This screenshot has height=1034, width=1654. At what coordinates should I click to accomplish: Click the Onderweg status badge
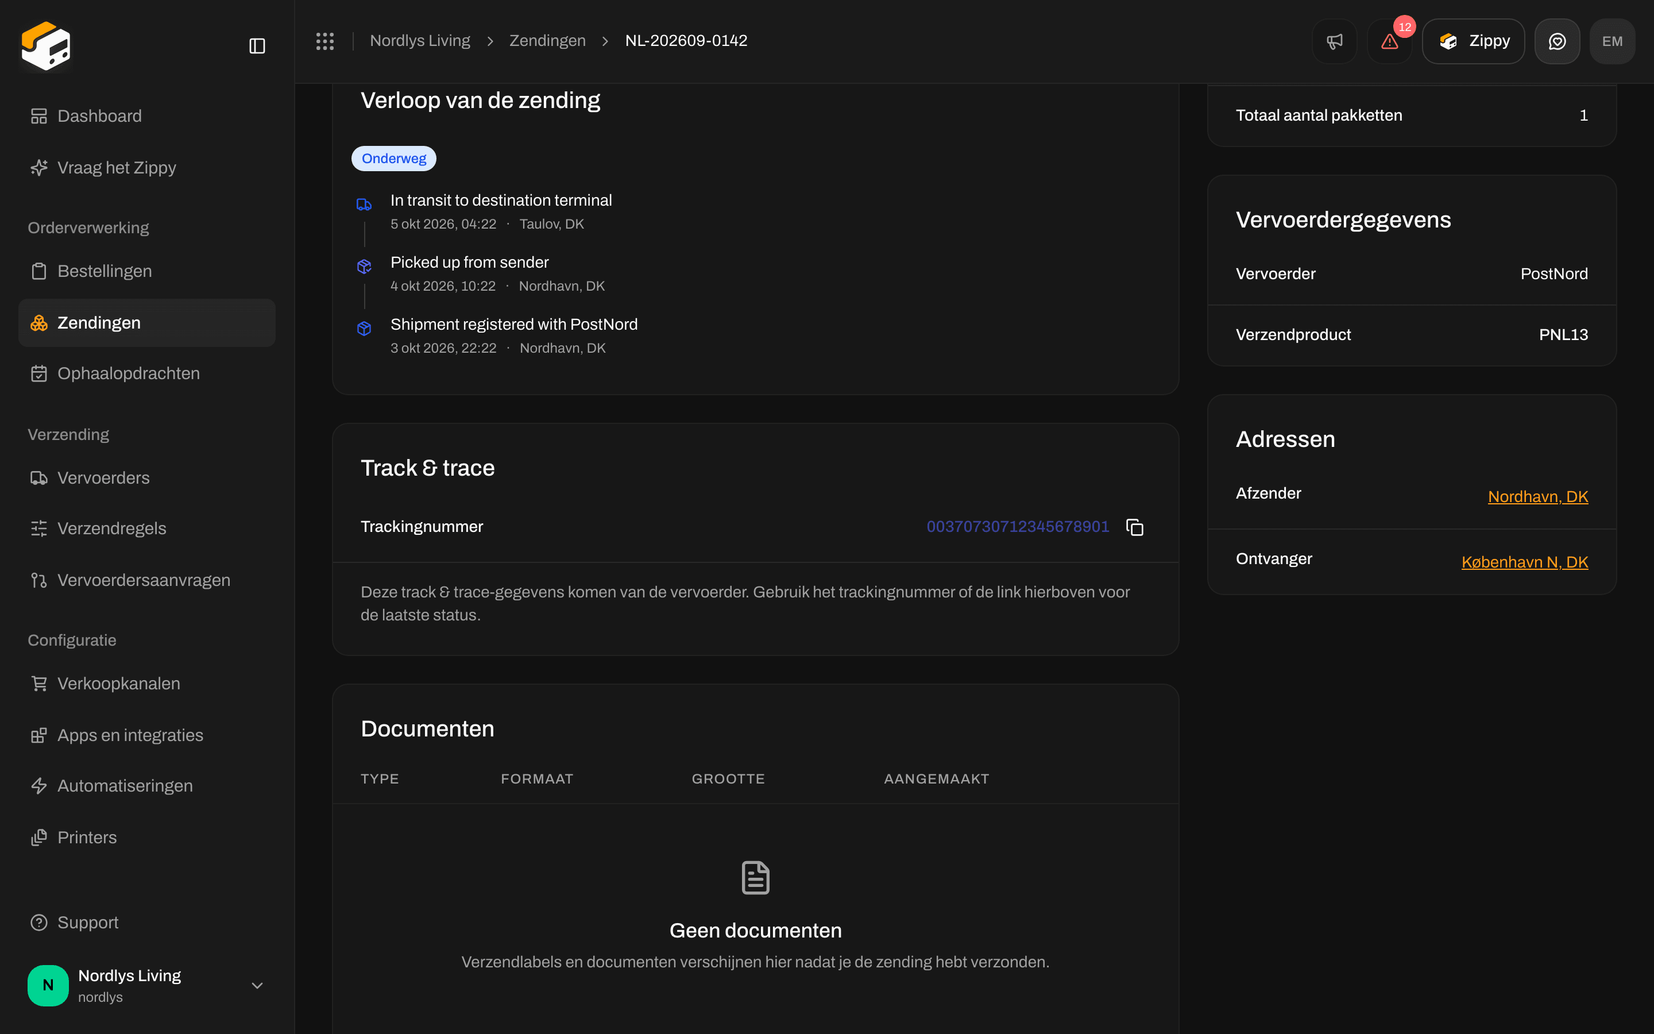[393, 159]
